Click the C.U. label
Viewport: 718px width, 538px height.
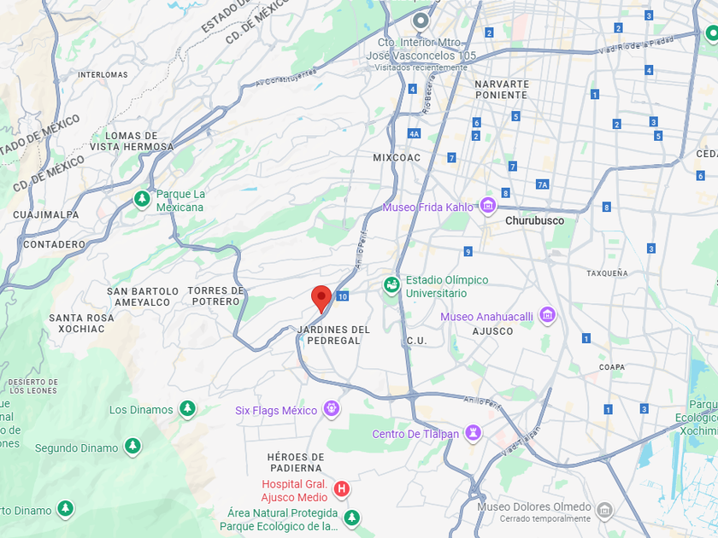click(x=417, y=341)
